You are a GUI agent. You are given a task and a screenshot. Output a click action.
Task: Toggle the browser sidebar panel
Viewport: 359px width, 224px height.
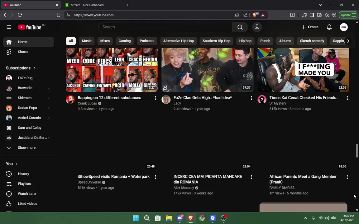(312, 15)
